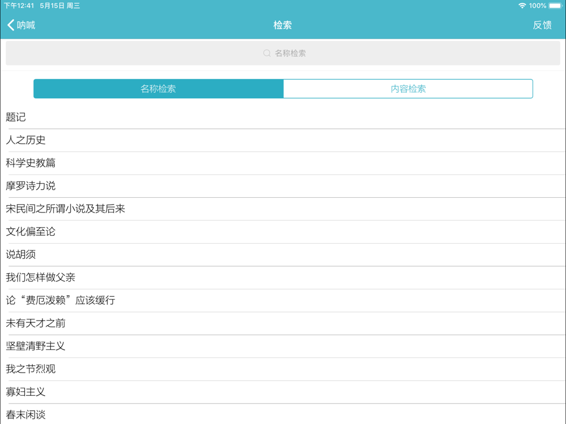Viewport: 566px width, 424px height.
Task: Choose 说胡须 from the list
Action: (283, 254)
